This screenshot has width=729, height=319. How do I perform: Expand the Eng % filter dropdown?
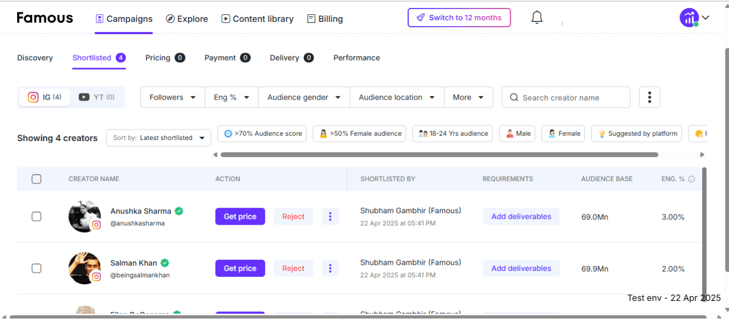pyautogui.click(x=232, y=97)
